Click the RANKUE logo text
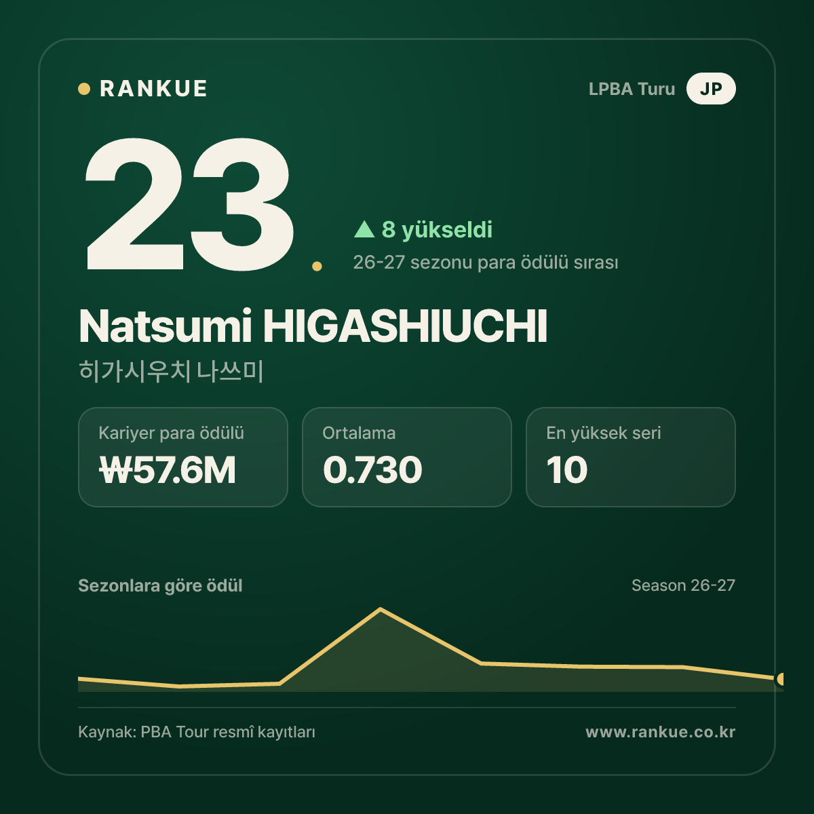This screenshot has height=814, width=814. click(x=153, y=89)
